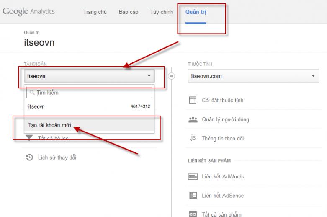The height and width of the screenshot is (217, 327).
Task: Click the AdWords linking icon
Action: (x=193, y=176)
